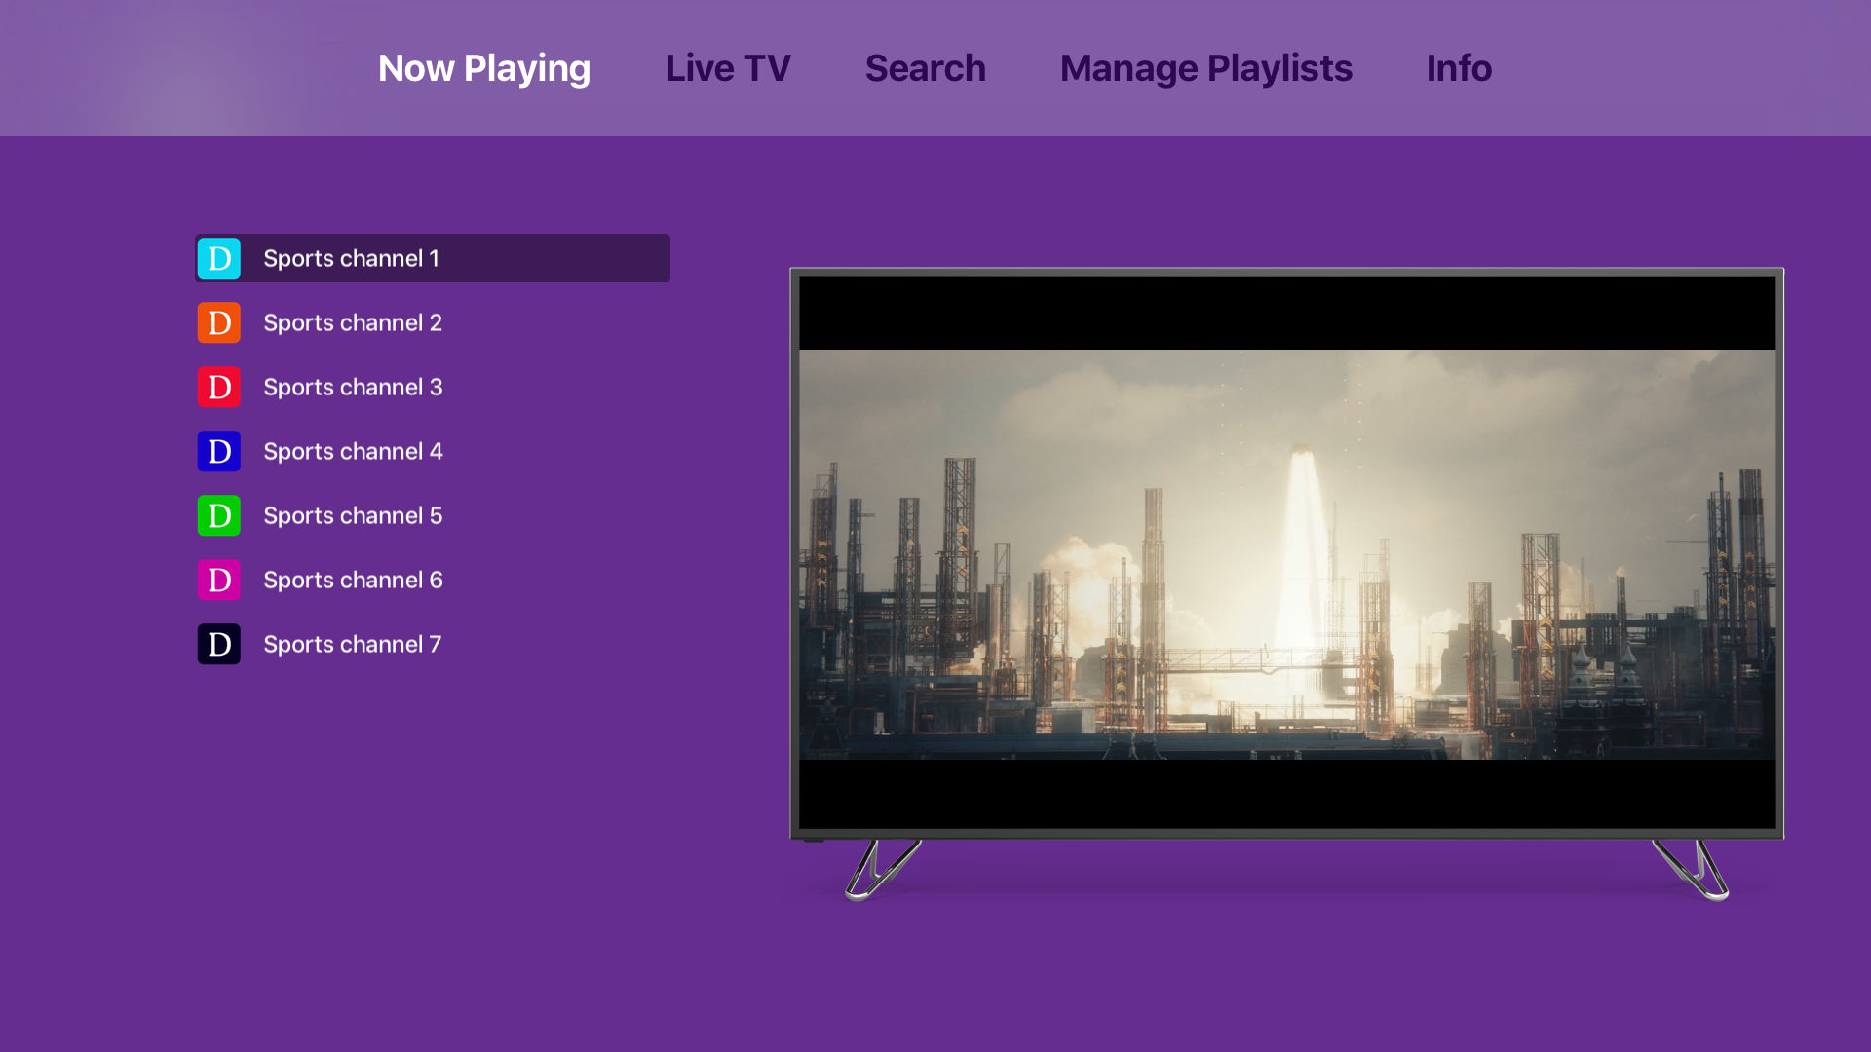Click the blue D icon for Sports channel 4
Screen dimensions: 1871x1052
click(x=219, y=451)
